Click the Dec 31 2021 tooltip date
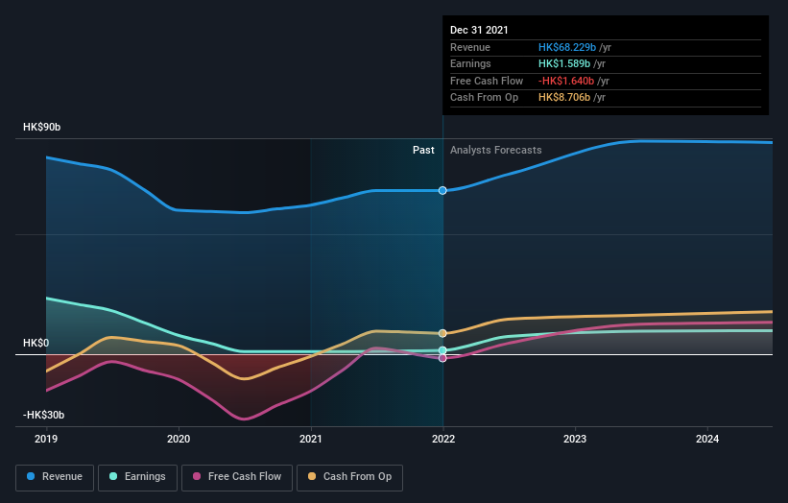 tap(479, 30)
